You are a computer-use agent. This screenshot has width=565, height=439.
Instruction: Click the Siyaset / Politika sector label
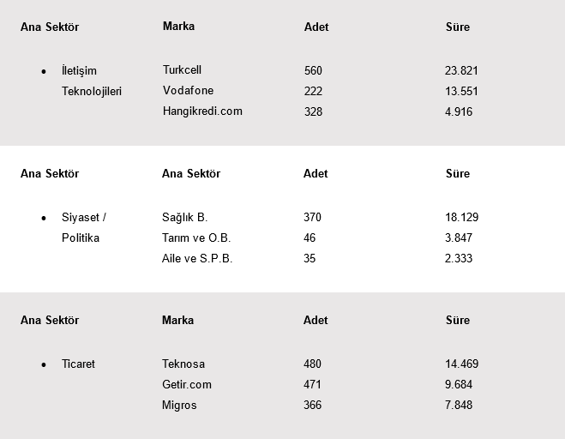click(x=83, y=227)
